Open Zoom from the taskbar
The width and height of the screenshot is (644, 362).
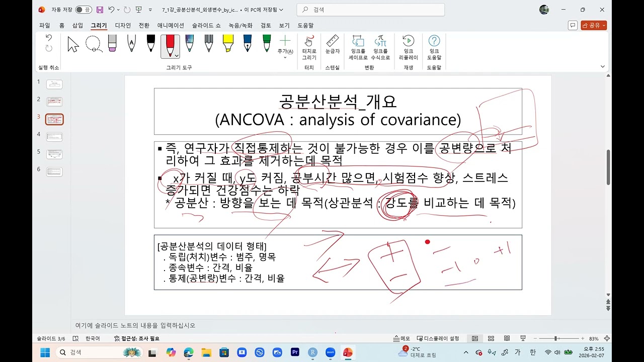pyautogui.click(x=330, y=352)
